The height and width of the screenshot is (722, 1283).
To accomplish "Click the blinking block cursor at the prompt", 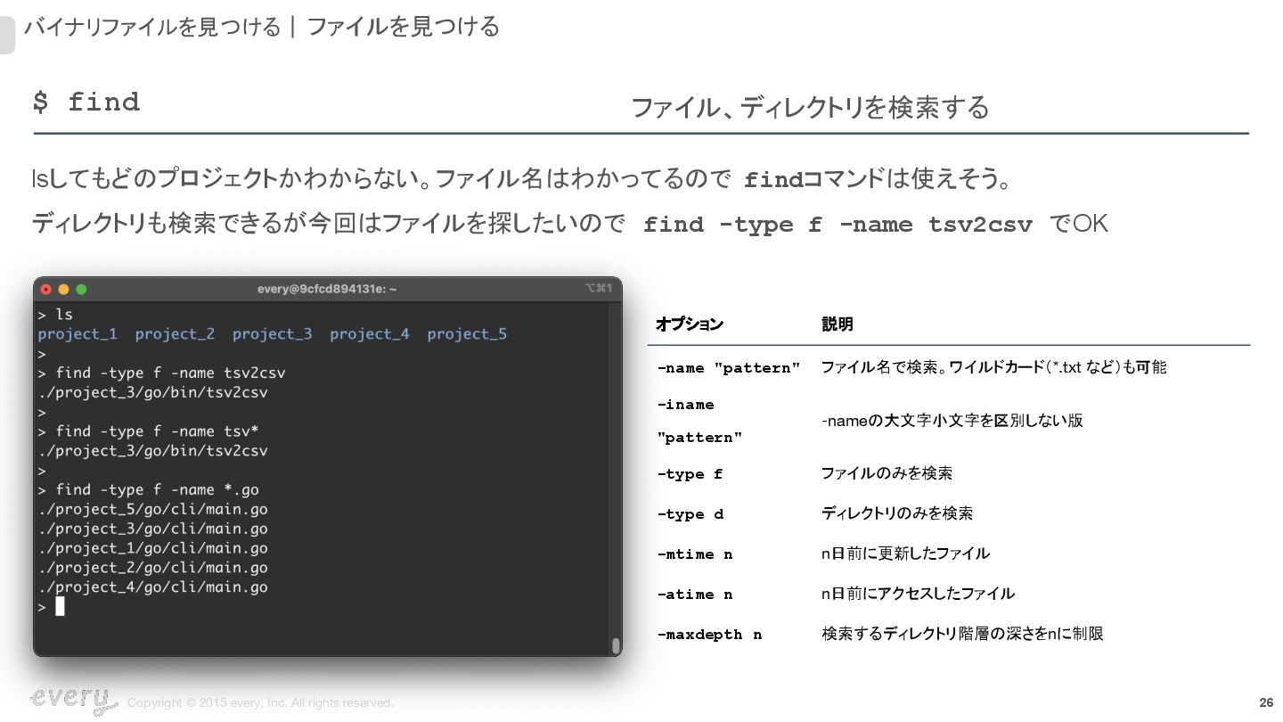I will click(x=60, y=606).
